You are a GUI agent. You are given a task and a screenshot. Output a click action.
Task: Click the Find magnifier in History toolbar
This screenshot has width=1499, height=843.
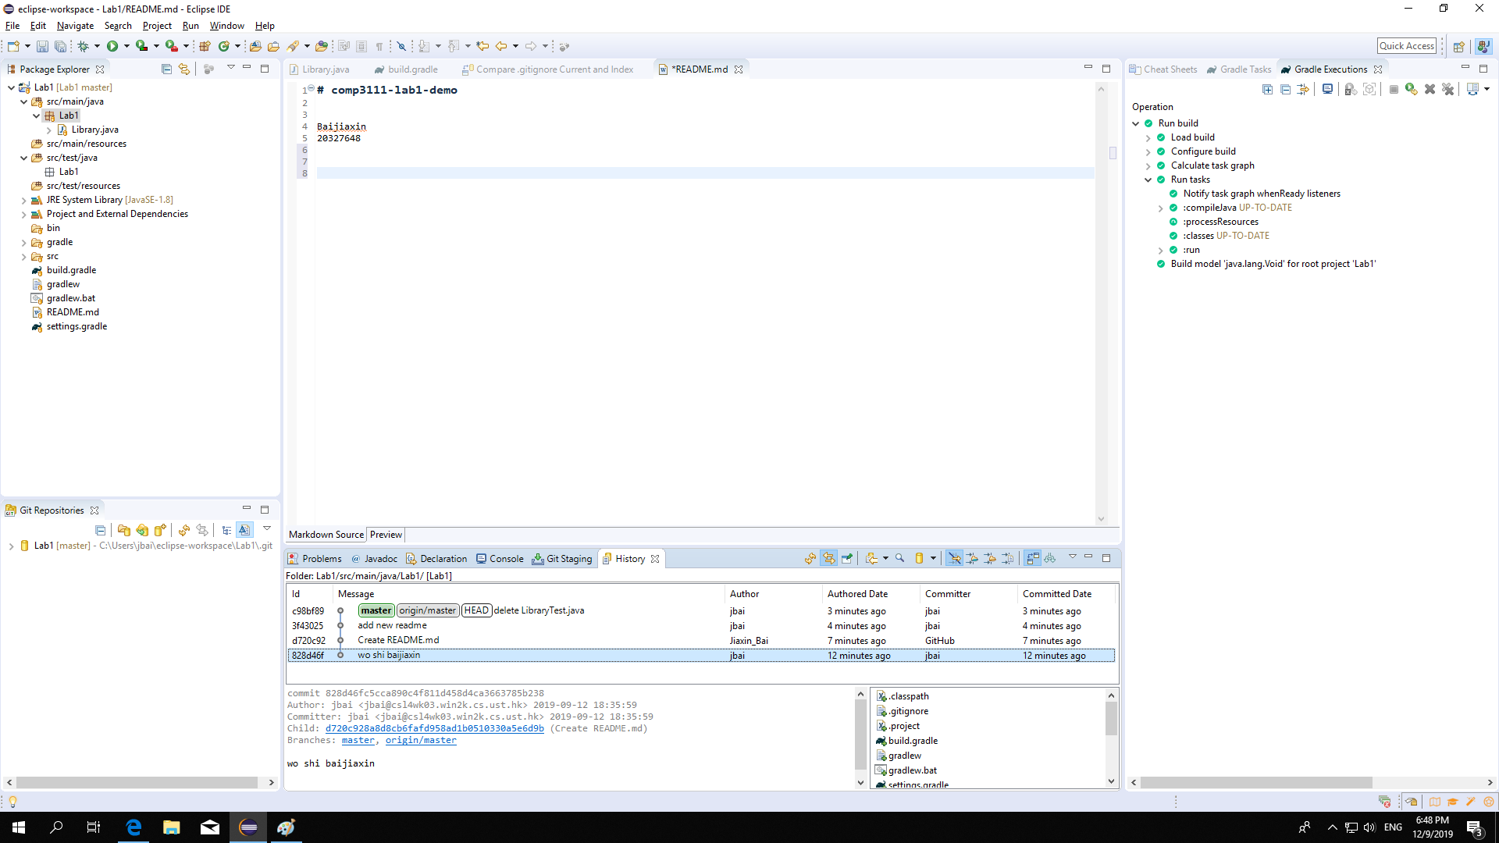[x=899, y=559]
